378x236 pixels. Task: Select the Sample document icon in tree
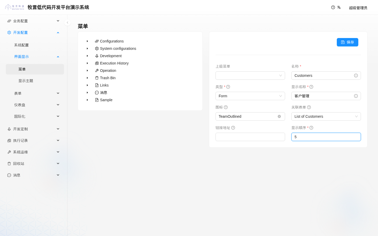point(97,100)
